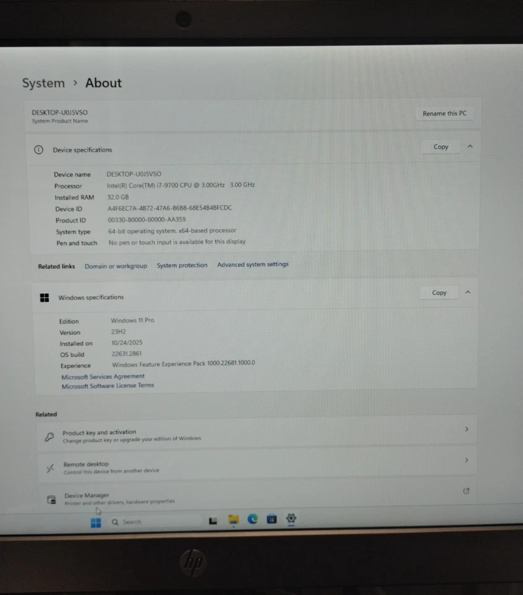This screenshot has width=523, height=595.
Task: Select the Windows Feature Experience Pack text
Action: click(183, 364)
